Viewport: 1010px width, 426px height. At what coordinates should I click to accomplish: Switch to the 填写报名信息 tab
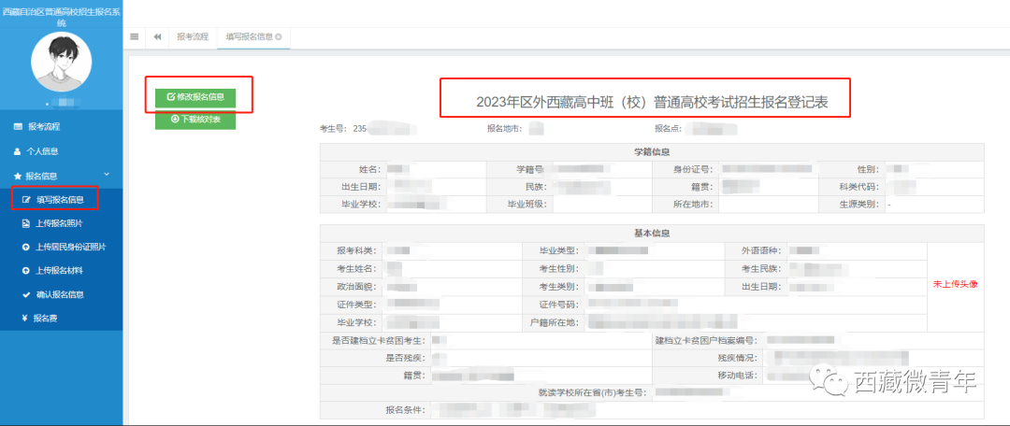[248, 36]
